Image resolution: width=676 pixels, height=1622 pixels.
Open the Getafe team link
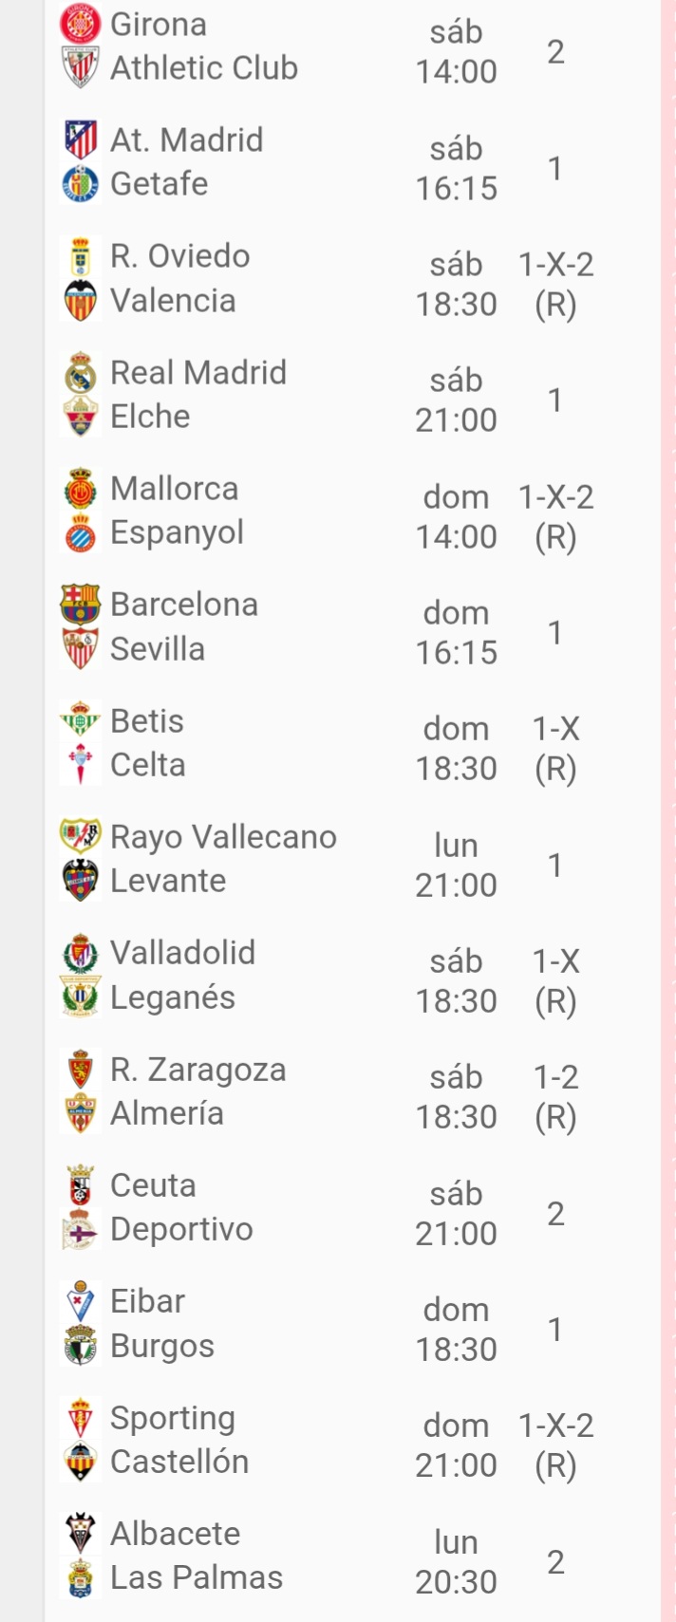click(x=160, y=184)
